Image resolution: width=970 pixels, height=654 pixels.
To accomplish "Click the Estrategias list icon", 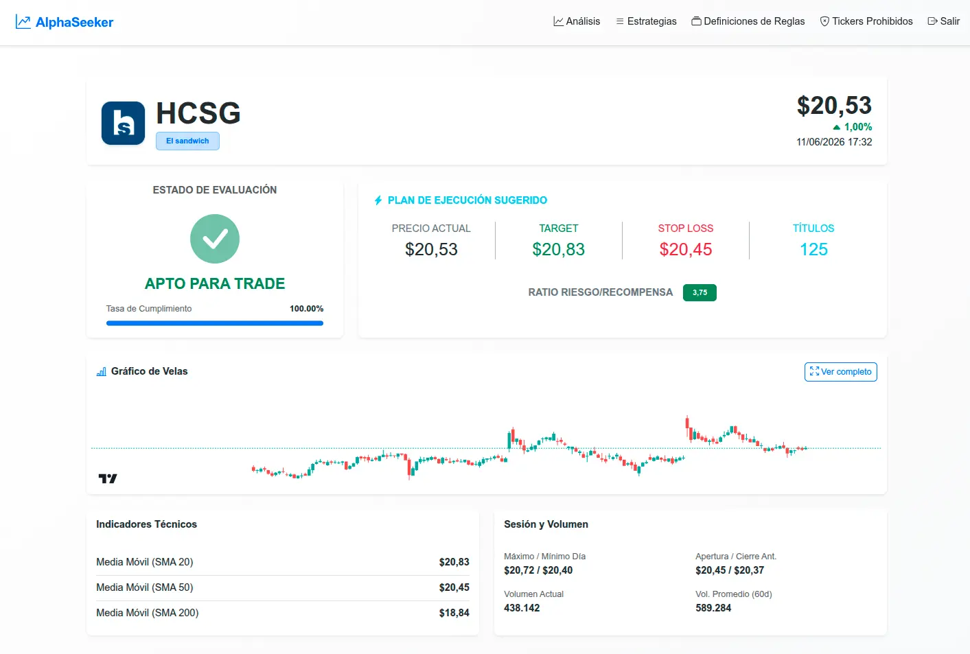I will pyautogui.click(x=620, y=21).
